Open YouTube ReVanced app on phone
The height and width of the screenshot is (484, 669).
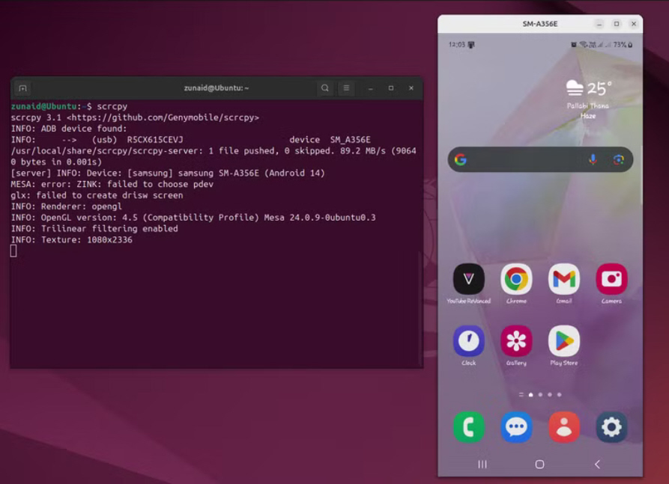468,279
